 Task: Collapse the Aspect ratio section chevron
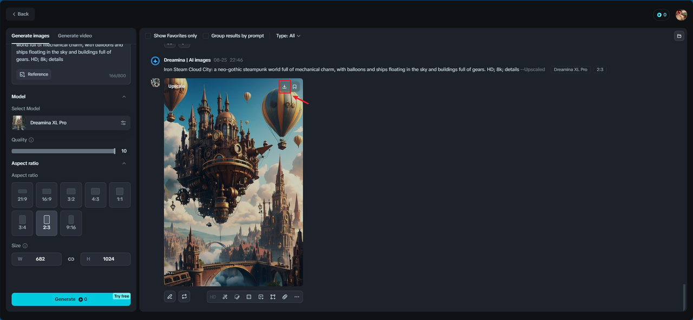coord(124,164)
